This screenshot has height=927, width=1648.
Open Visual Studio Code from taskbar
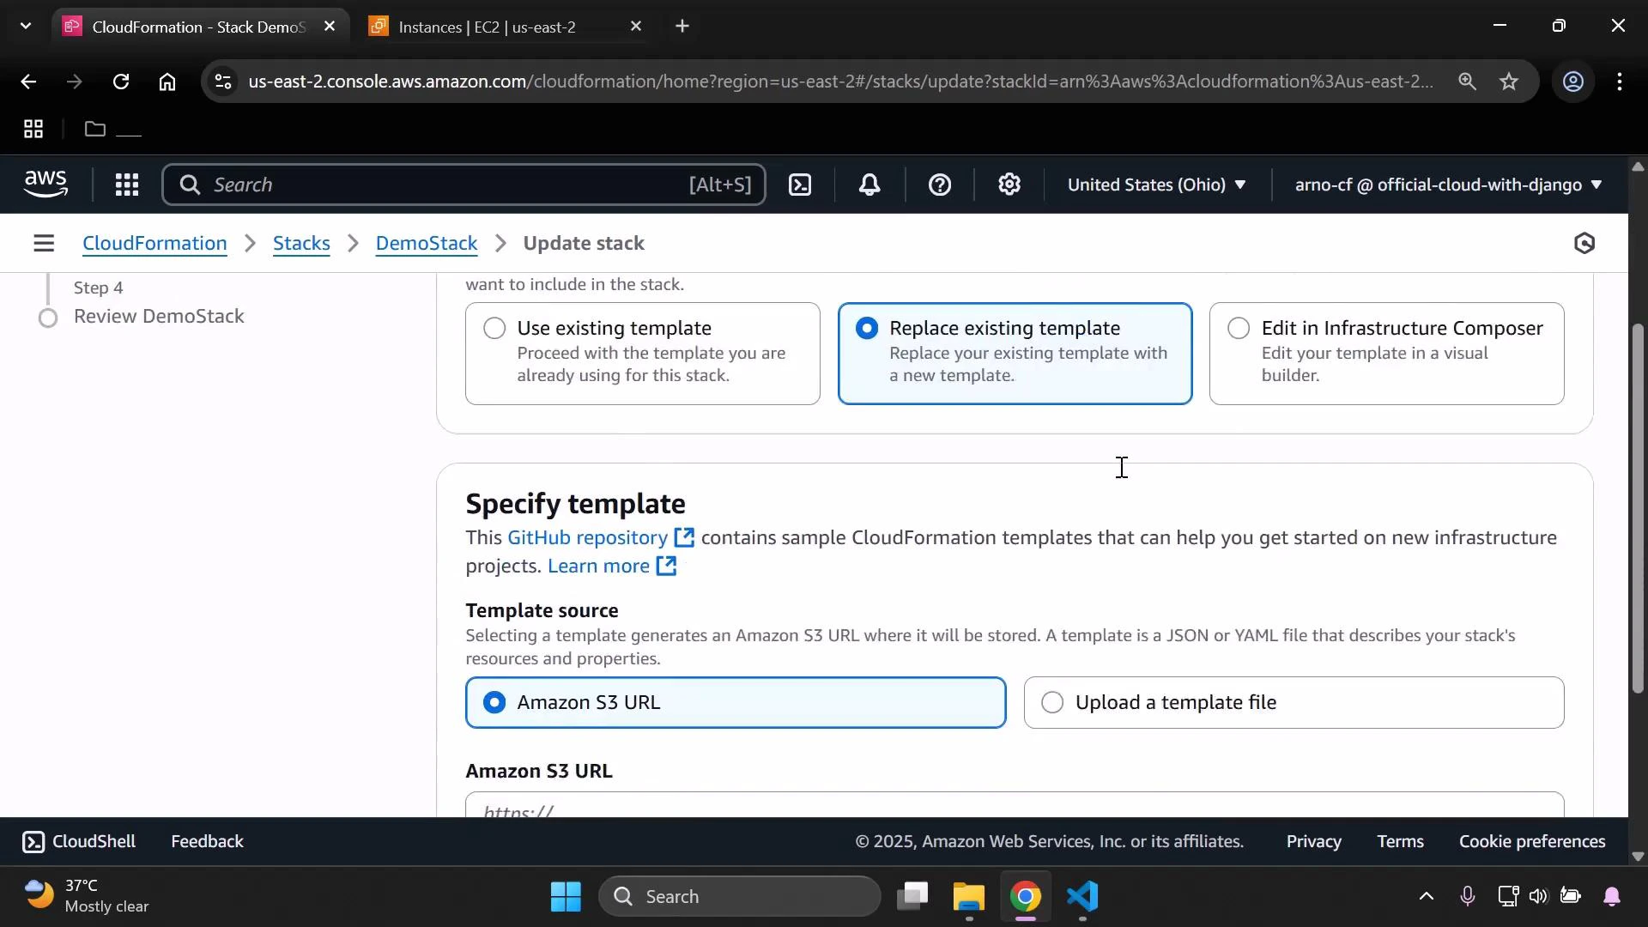pyautogui.click(x=1082, y=897)
